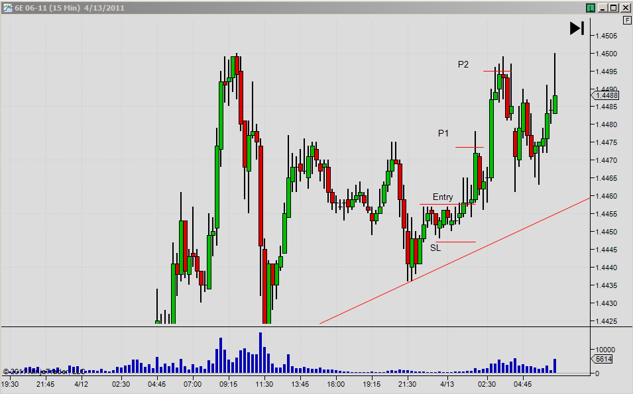
Task: Click the 1.4450 price axis label
Action: pyautogui.click(x=606, y=232)
